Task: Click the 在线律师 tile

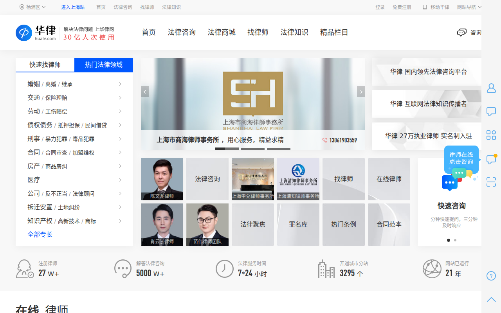Action: (x=389, y=179)
